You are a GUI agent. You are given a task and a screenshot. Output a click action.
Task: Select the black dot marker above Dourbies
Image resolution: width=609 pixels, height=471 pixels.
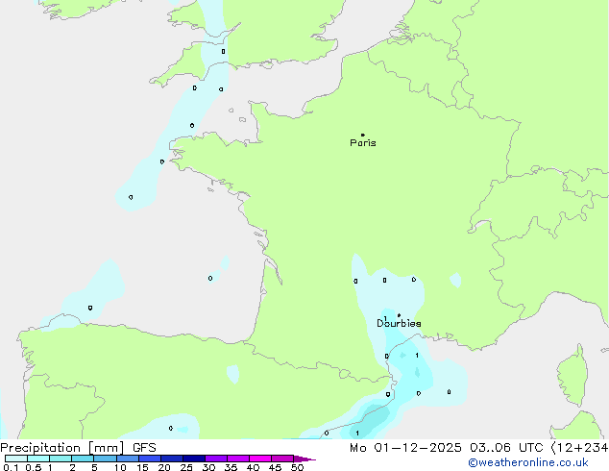399,315
